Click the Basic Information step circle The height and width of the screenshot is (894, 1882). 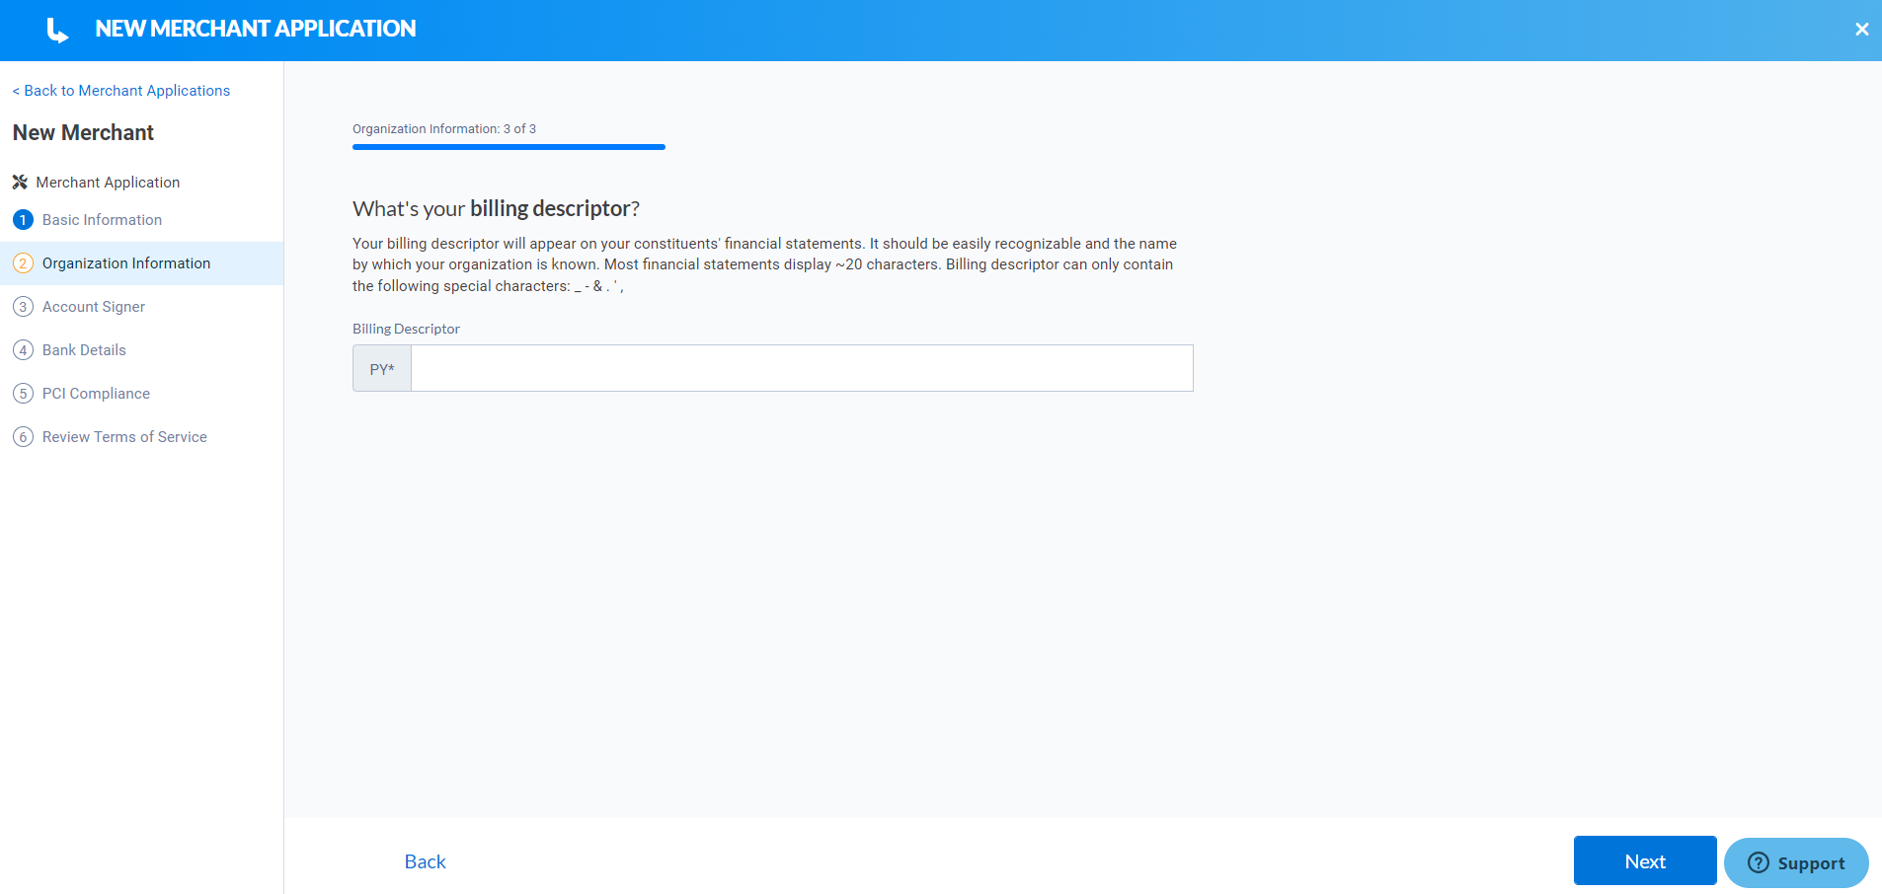(23, 219)
